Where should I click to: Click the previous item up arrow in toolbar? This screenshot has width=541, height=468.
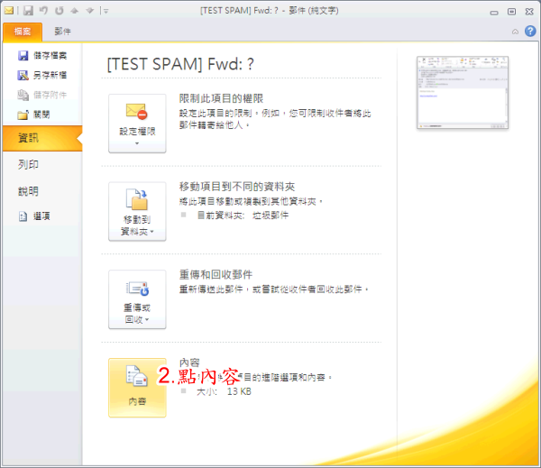point(76,11)
